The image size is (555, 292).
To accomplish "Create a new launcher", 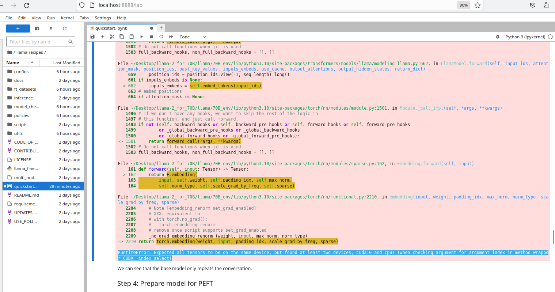I will click(18, 28).
